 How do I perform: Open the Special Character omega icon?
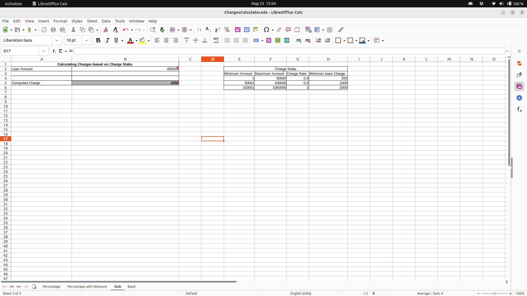(266, 30)
